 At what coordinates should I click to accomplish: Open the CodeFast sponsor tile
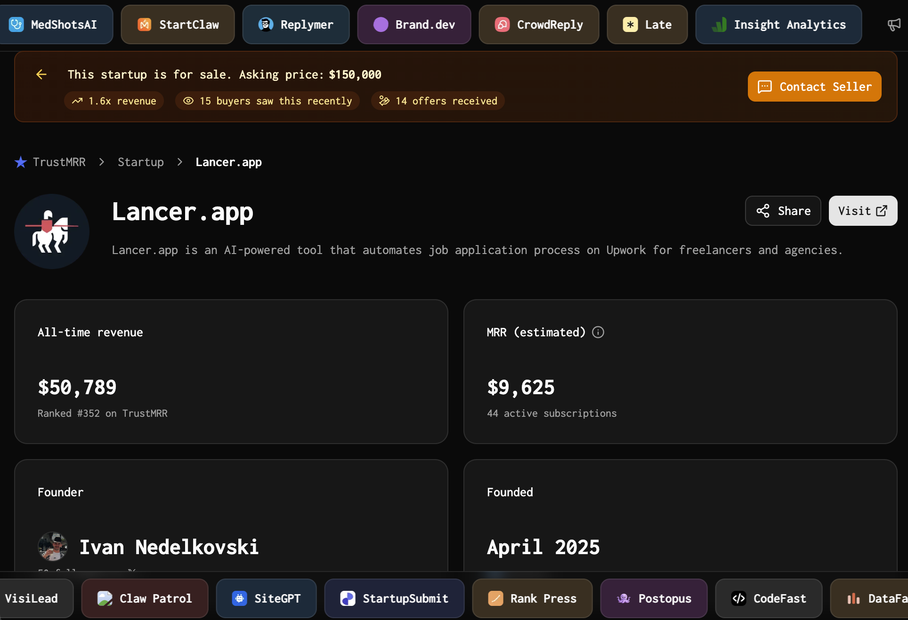pos(769,598)
